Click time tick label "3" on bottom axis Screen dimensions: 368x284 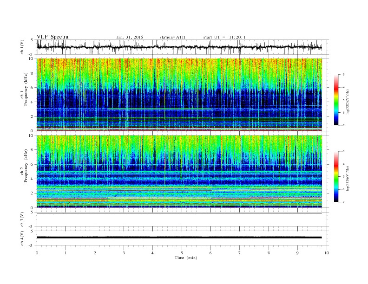124,253
